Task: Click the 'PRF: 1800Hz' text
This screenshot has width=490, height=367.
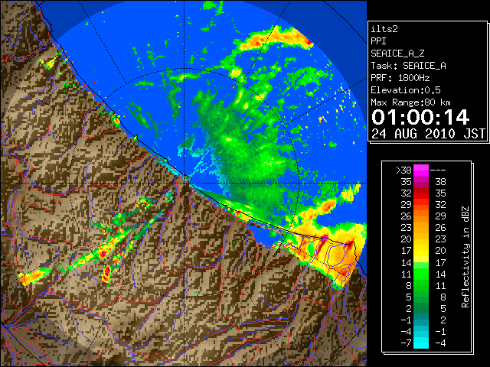Action: (400, 78)
